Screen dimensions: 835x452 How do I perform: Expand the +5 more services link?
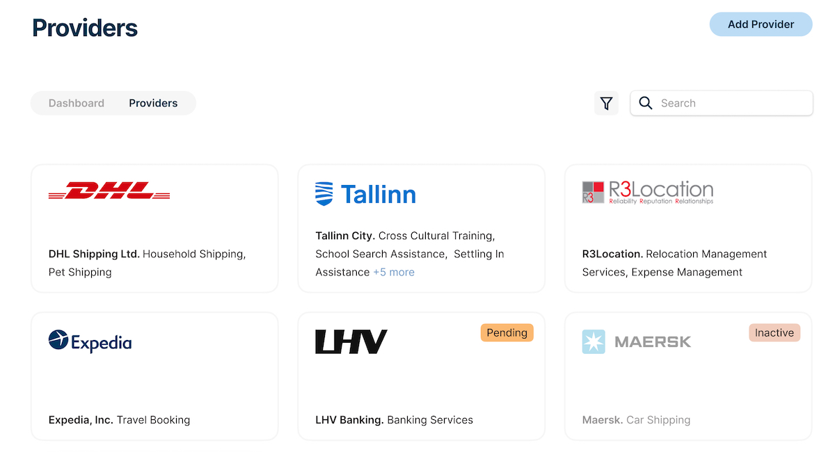(x=394, y=272)
